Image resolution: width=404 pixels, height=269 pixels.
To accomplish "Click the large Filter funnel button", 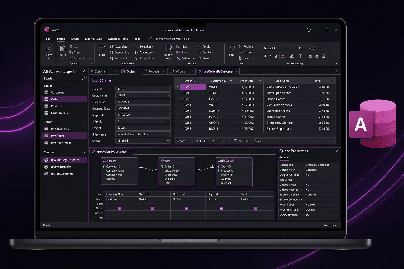I will tap(102, 50).
